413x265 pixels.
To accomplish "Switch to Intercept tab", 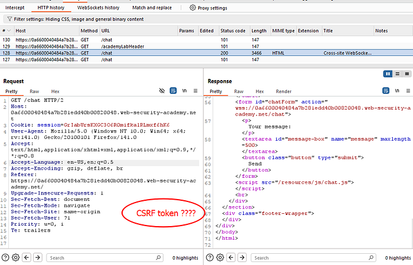I will (x=15, y=8).
